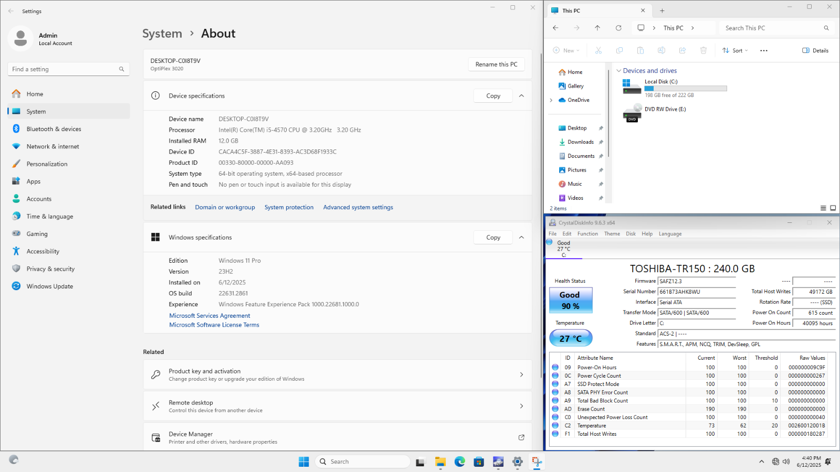The width and height of the screenshot is (840, 472).
Task: Click Rename this PC button
Action: (496, 65)
